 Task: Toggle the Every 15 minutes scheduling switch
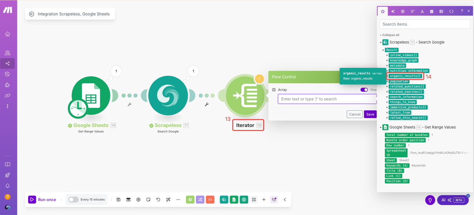[73, 199]
